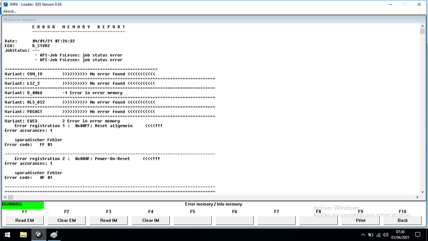Click the 'Error code: 0F 01' line
This screenshot has height=241, width=428.
coord(28,178)
